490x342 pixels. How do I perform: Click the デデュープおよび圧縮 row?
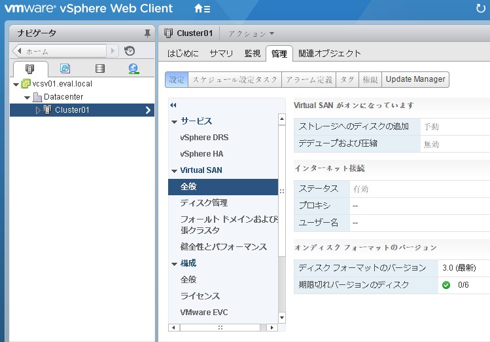point(392,143)
